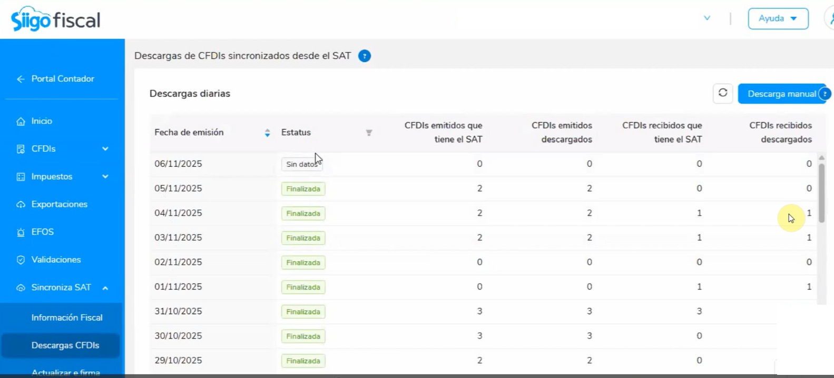Open the help icon next to page title
Image resolution: width=834 pixels, height=378 pixels.
(x=365, y=56)
